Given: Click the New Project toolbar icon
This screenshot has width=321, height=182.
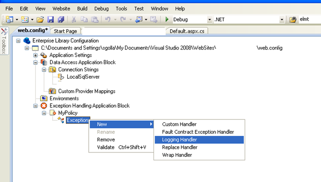Looking at the screenshot, I should [x=10, y=20].
